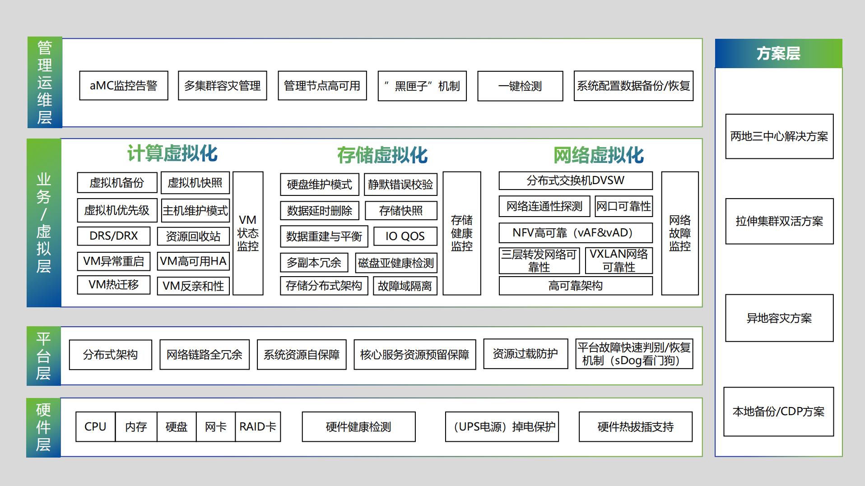Screen dimensions: 865x486
Task: Click the 主机维护模式 box
Action: [x=195, y=211]
